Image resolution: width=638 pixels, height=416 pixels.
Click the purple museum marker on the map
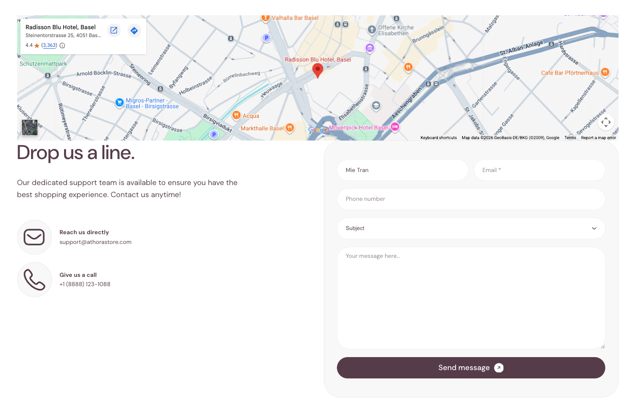point(370,48)
